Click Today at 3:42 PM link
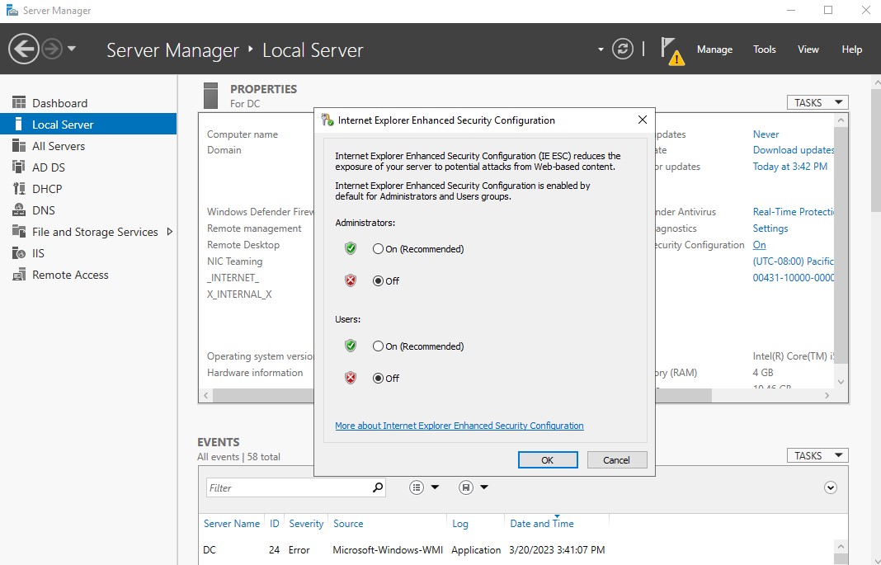This screenshot has height=565, width=881. tap(790, 167)
